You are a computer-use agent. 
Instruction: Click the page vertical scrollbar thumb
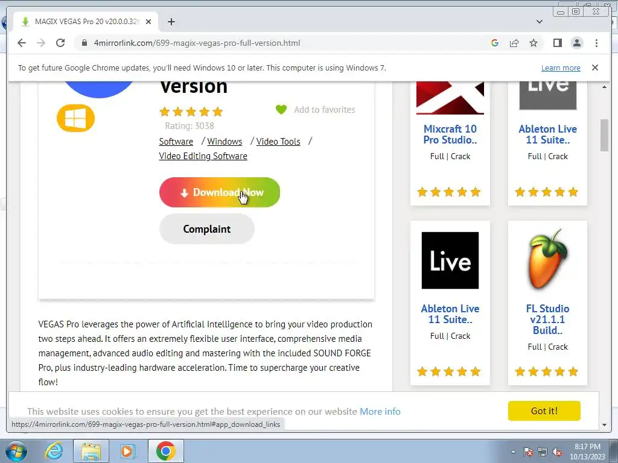pyautogui.click(x=604, y=135)
